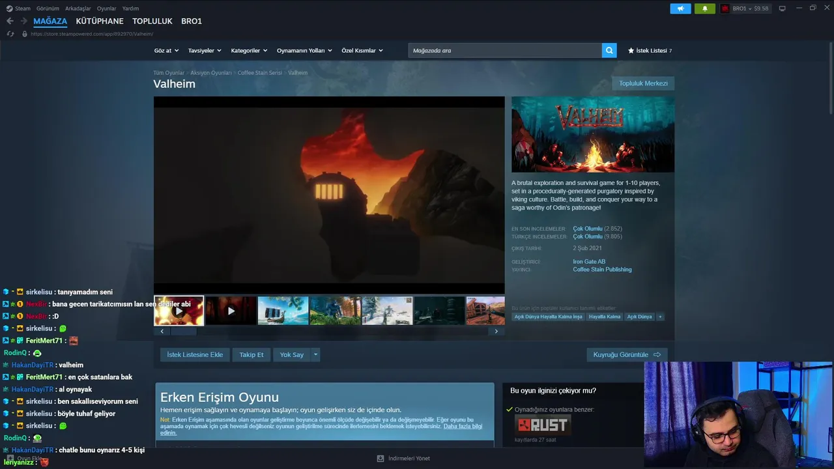Expand the Tavsiyeler dropdown
Image resolution: width=834 pixels, height=469 pixels.
coord(205,50)
